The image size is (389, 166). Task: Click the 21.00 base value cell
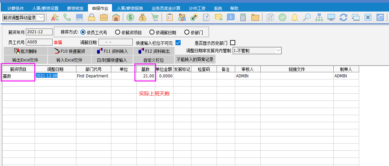tap(146, 76)
